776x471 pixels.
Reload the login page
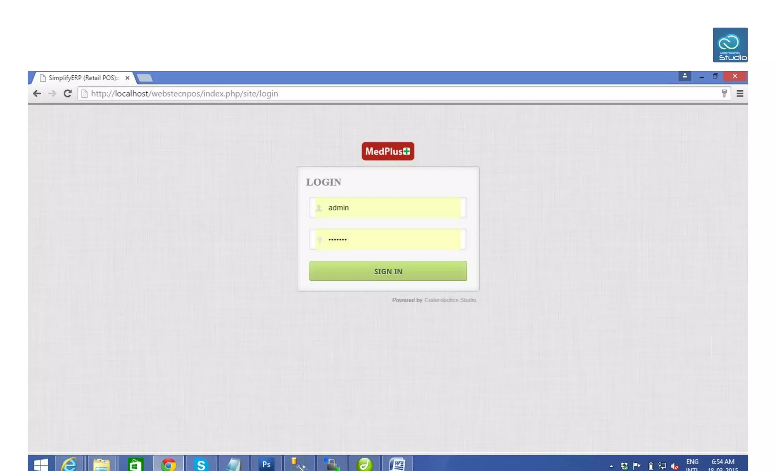click(x=67, y=94)
